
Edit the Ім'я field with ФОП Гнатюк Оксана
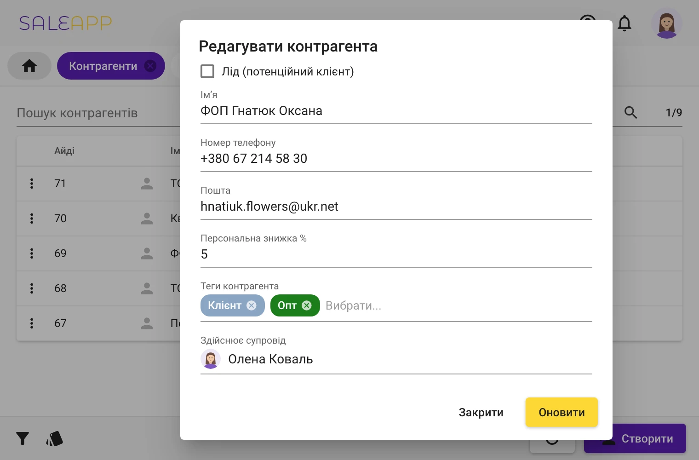pyautogui.click(x=396, y=111)
